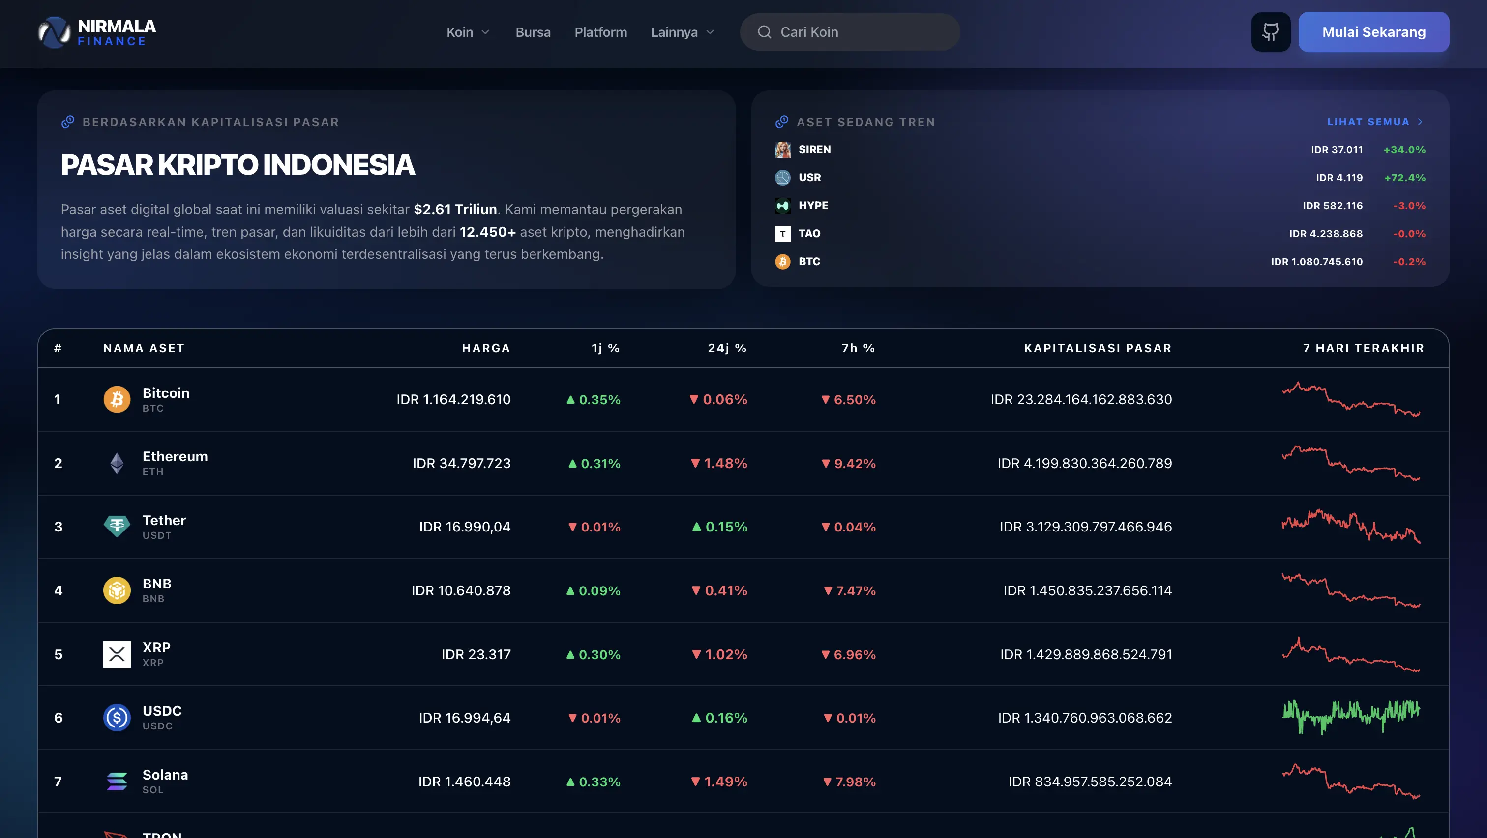This screenshot has height=838, width=1487.
Task: Click HYPE price IDR 582.116
Action: [x=1332, y=206]
